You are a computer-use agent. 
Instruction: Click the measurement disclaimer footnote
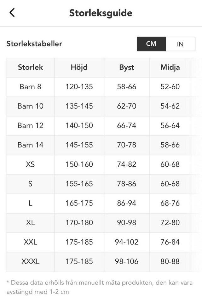(x=99, y=287)
